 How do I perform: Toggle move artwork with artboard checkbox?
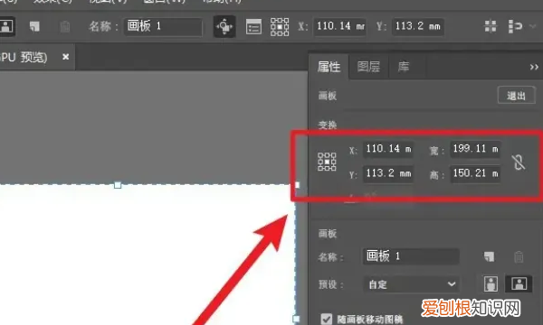click(x=326, y=319)
